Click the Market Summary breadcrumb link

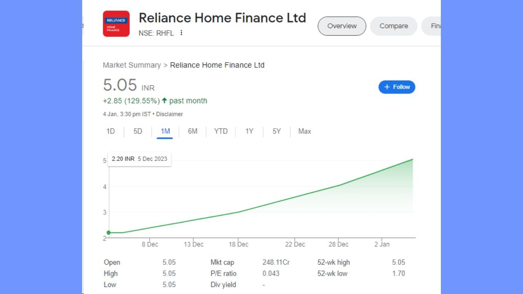pyautogui.click(x=132, y=65)
